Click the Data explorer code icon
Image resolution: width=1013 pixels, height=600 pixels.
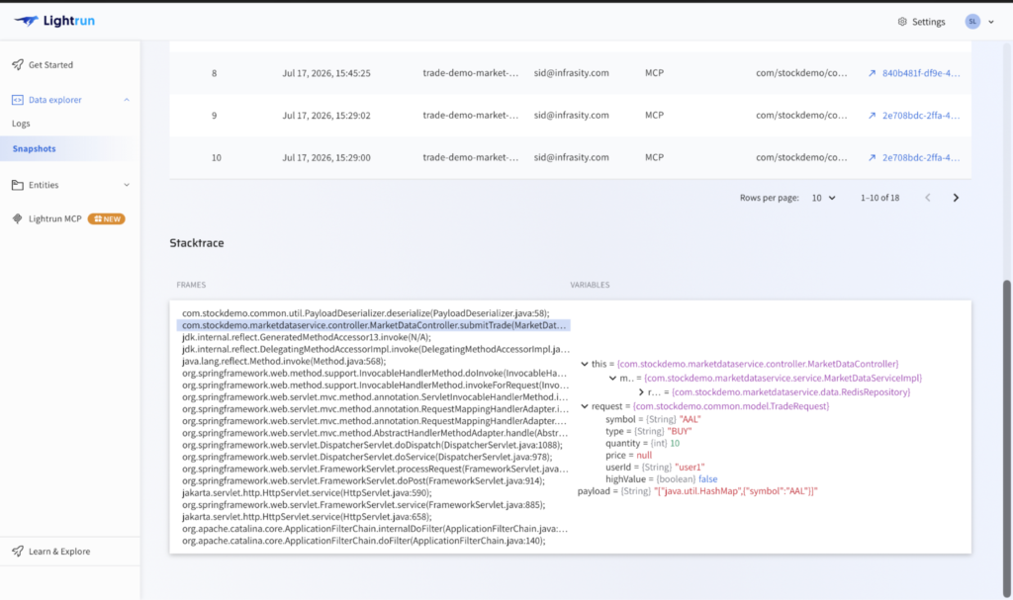pos(18,100)
